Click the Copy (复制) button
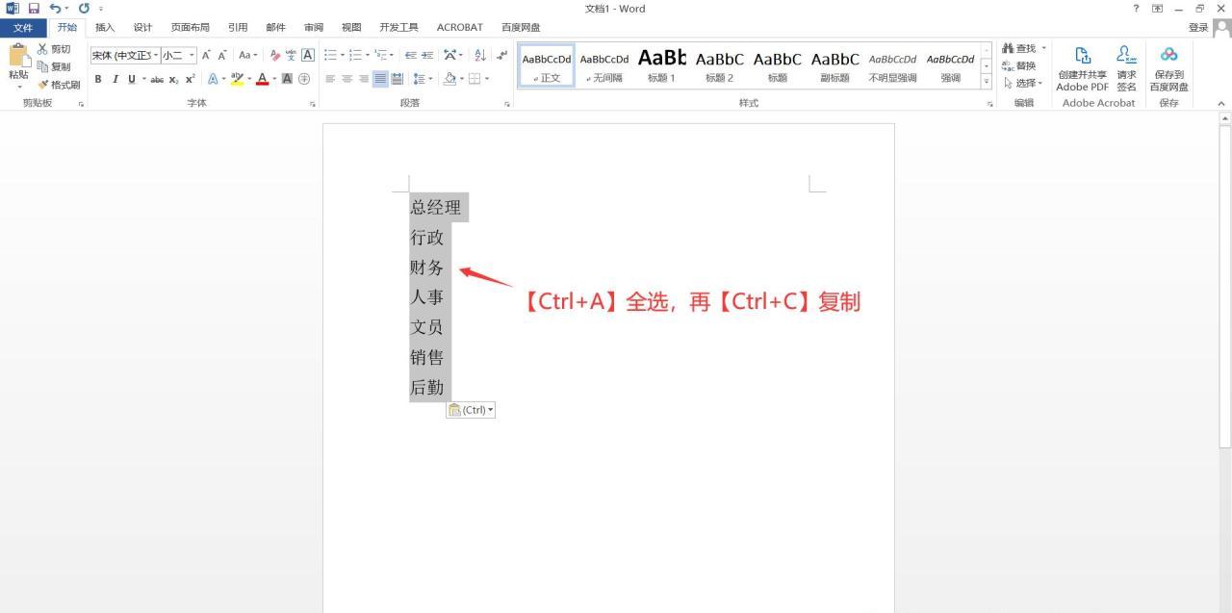The image size is (1232, 613). [x=54, y=66]
